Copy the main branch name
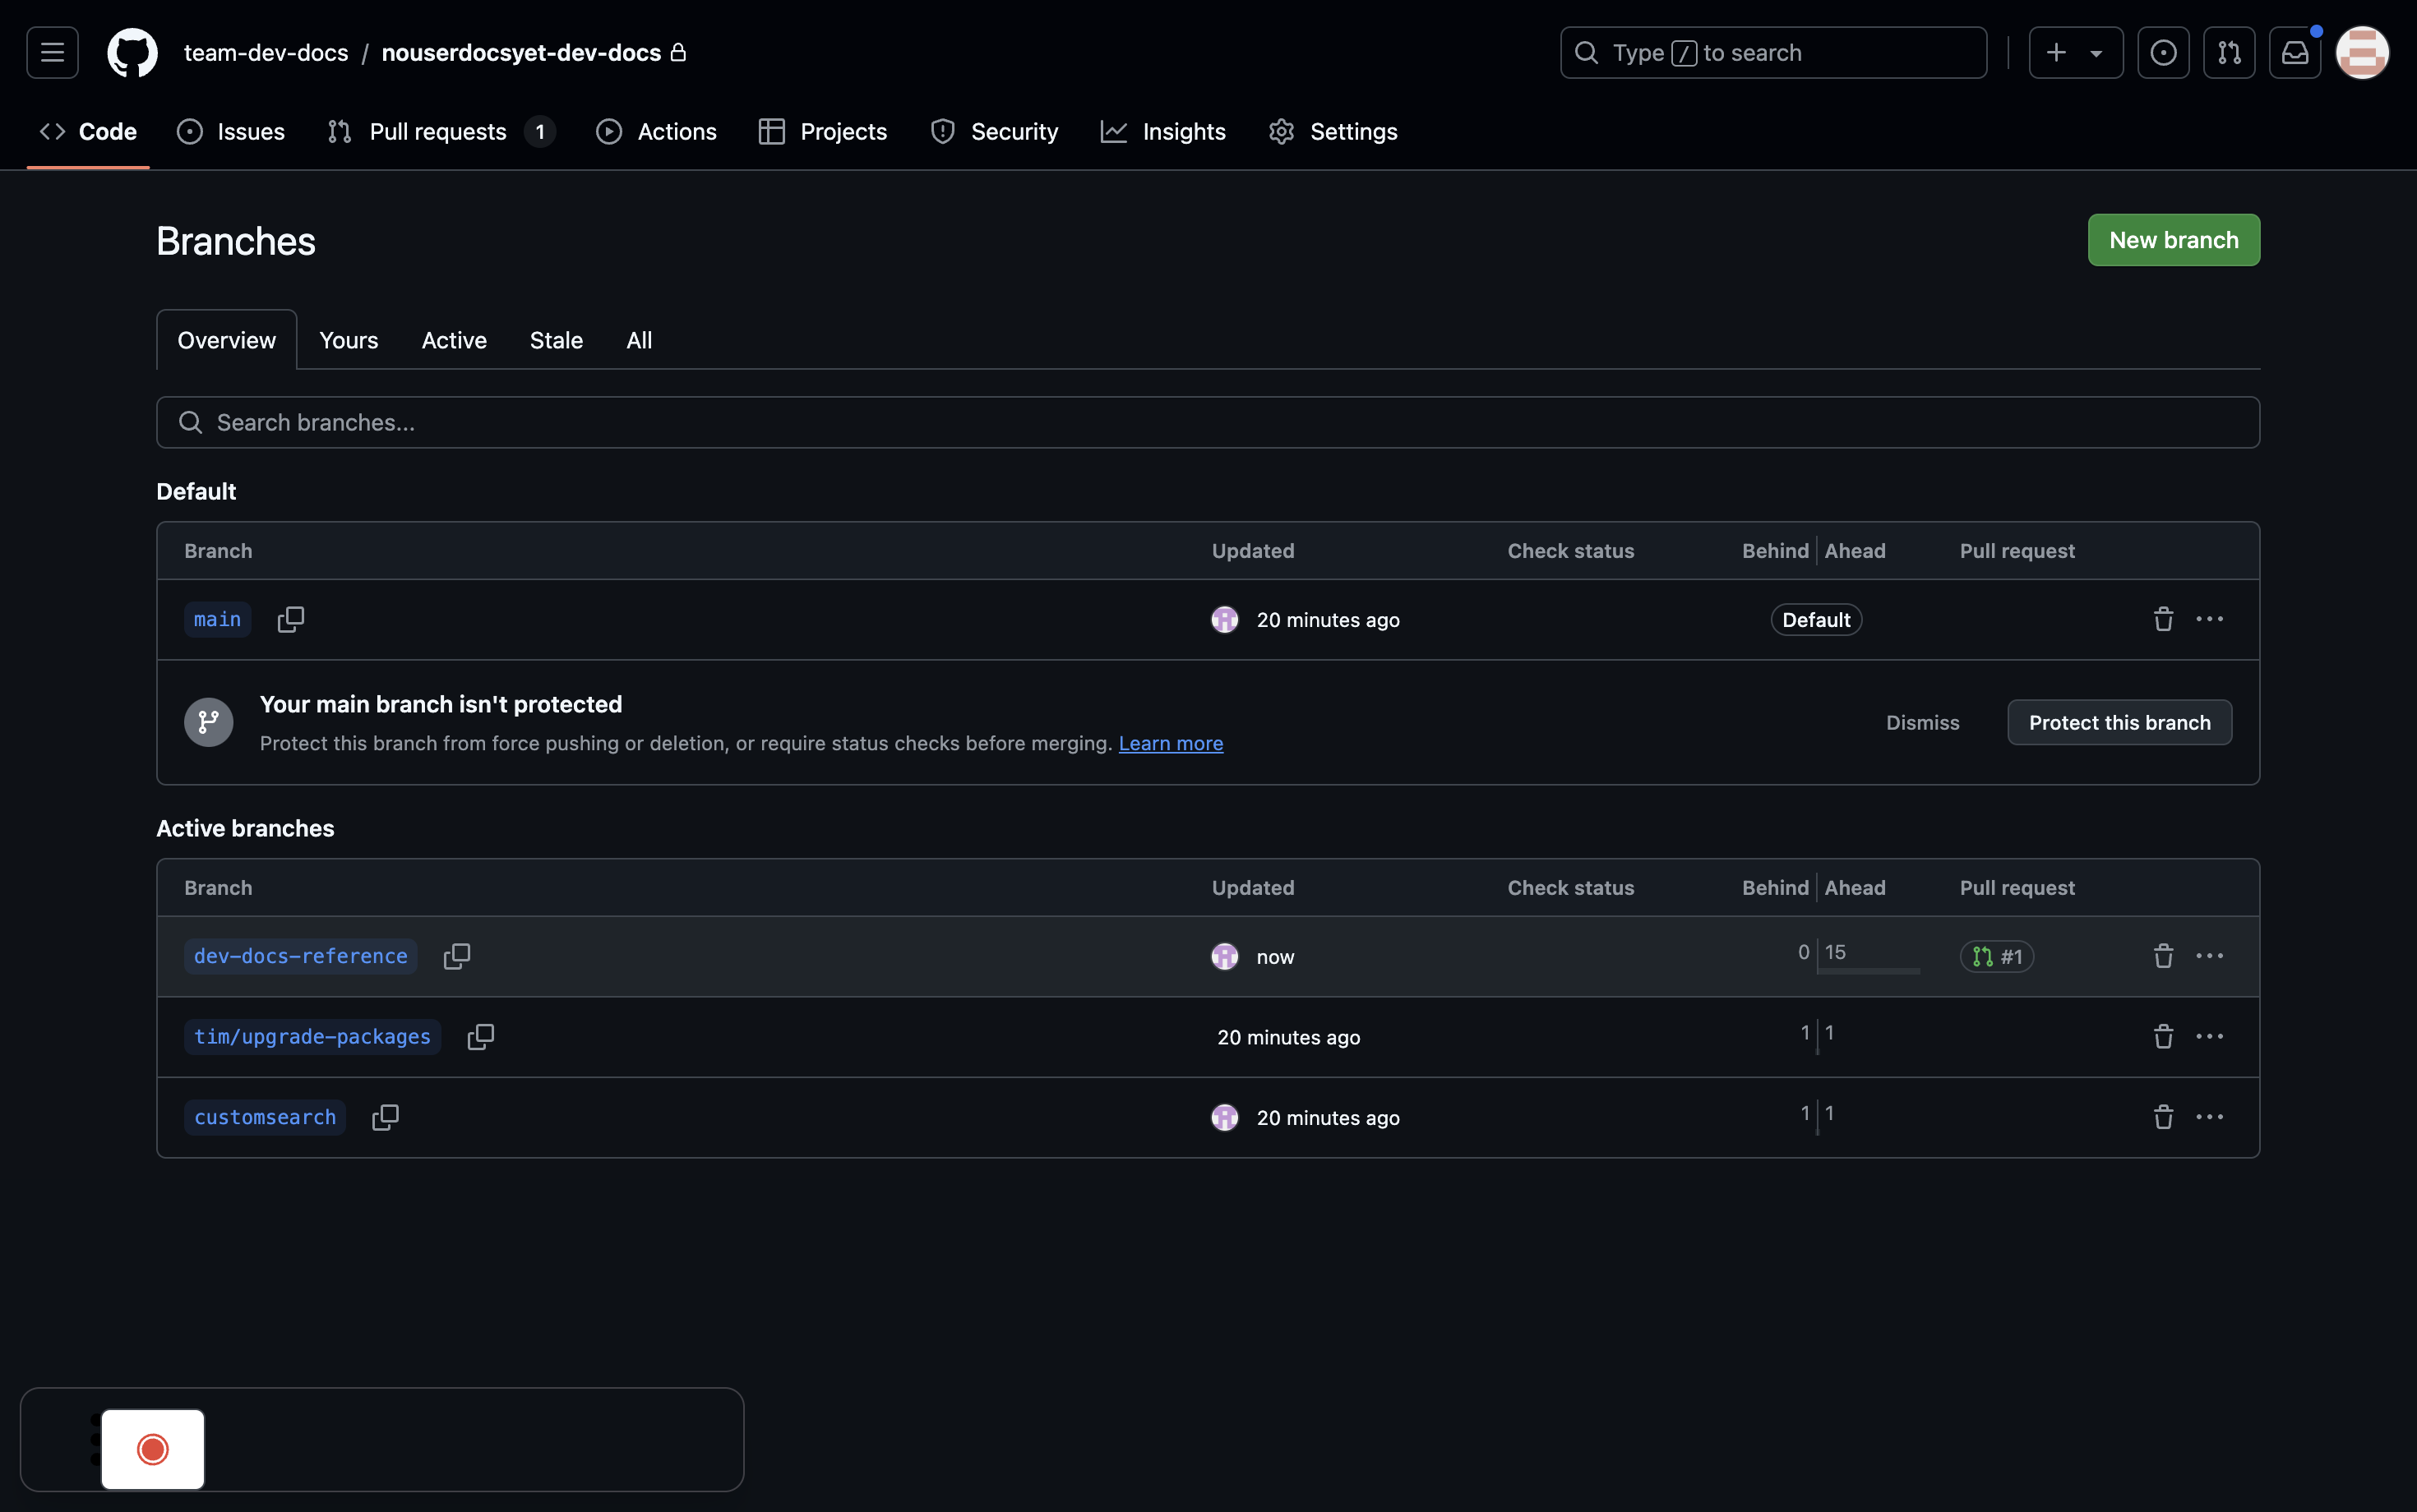Viewport: 2417px width, 1512px height. coord(291,619)
